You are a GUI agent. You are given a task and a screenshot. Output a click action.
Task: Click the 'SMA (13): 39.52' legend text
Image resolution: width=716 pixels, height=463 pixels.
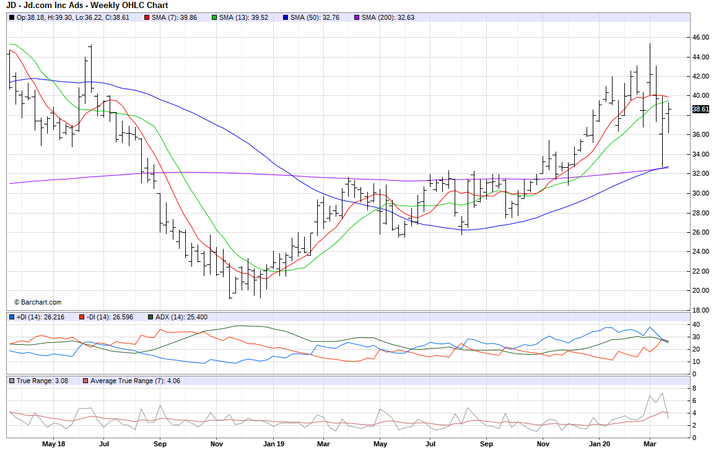(x=244, y=17)
